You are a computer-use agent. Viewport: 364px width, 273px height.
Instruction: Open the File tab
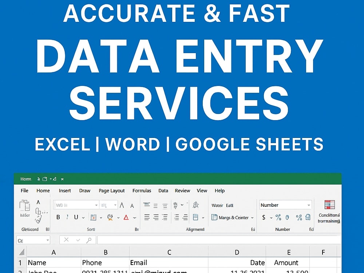(x=24, y=191)
